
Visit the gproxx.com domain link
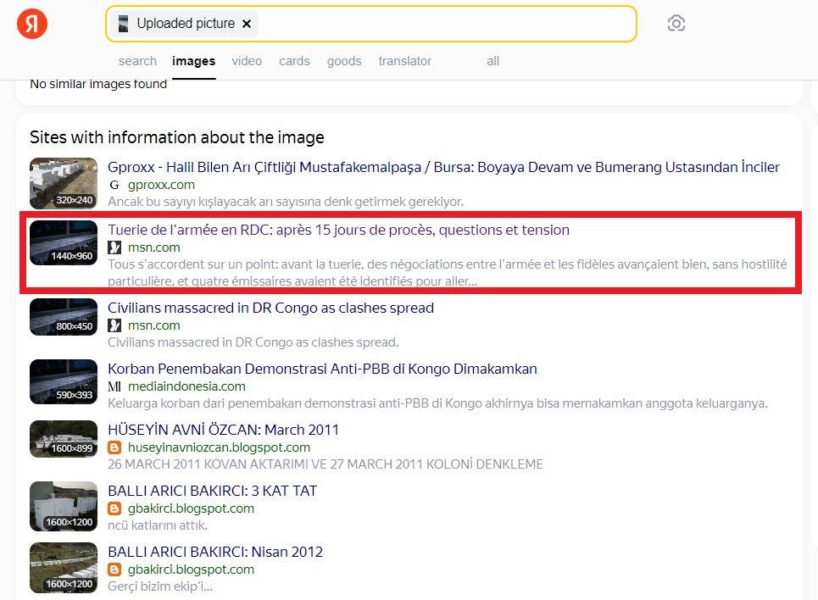(x=161, y=185)
